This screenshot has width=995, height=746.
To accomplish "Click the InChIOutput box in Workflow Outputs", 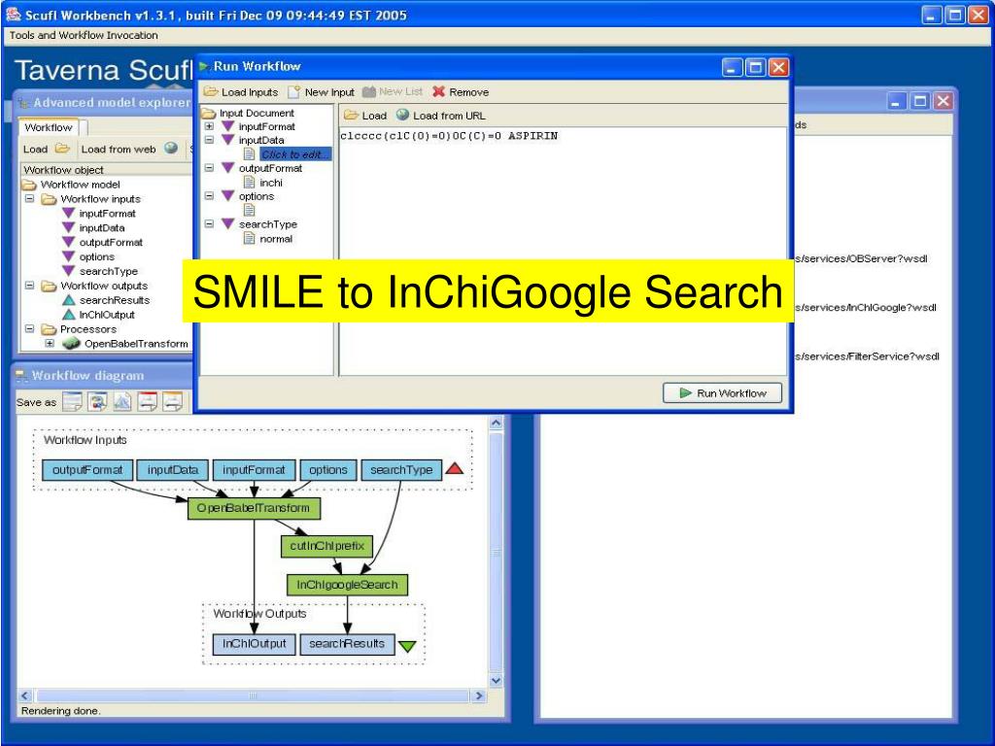I will 254,644.
